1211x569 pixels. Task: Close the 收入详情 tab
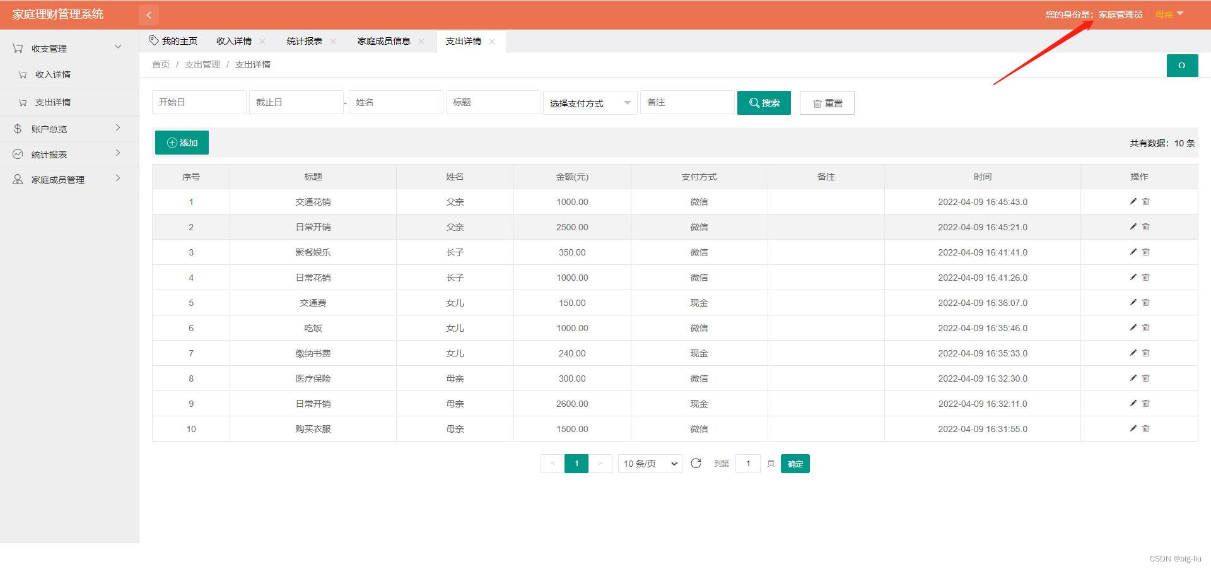[262, 41]
